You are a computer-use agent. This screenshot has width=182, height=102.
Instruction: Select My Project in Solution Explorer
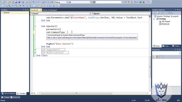166,22
